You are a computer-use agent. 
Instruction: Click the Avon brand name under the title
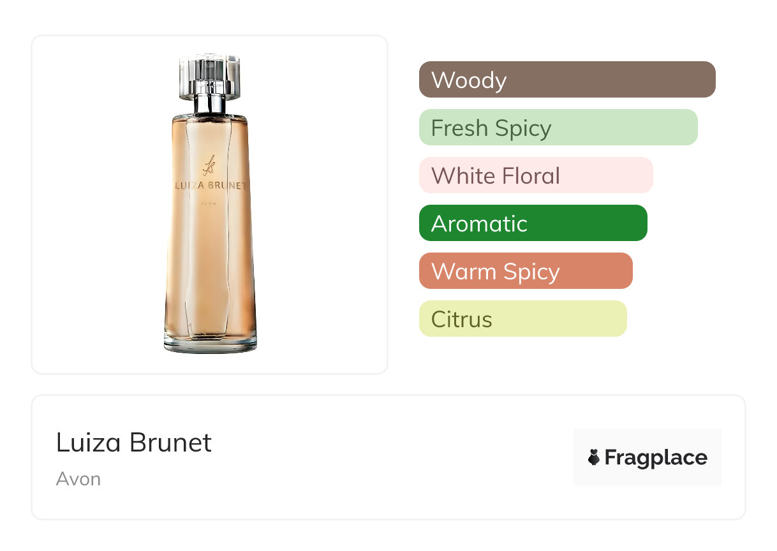coord(78,479)
